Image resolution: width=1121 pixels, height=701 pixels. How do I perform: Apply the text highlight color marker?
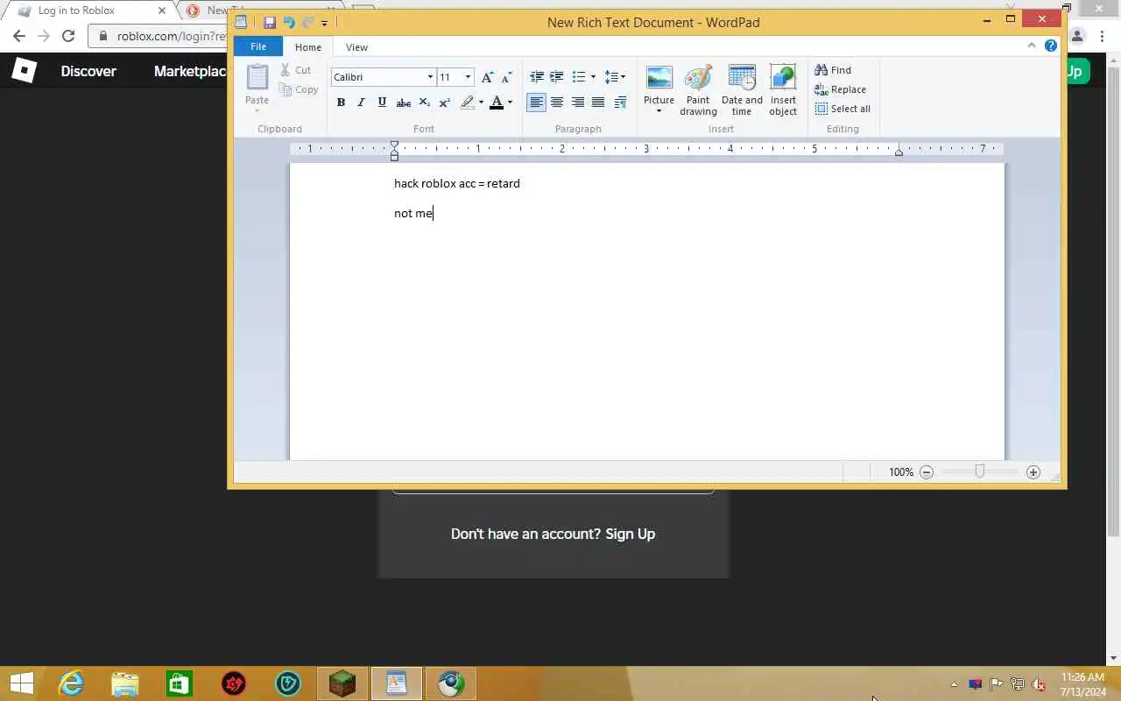[468, 103]
